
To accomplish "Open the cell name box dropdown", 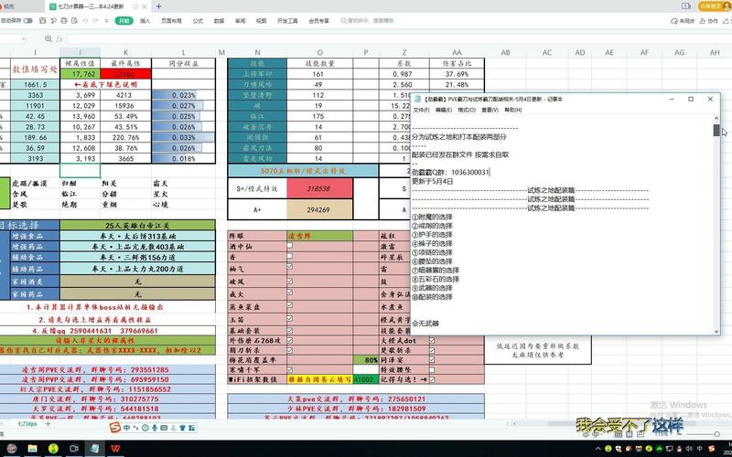I will pyautogui.click(x=24, y=39).
